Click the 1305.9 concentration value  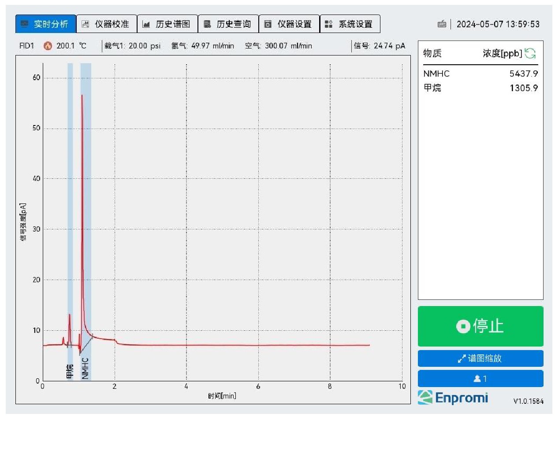524,88
